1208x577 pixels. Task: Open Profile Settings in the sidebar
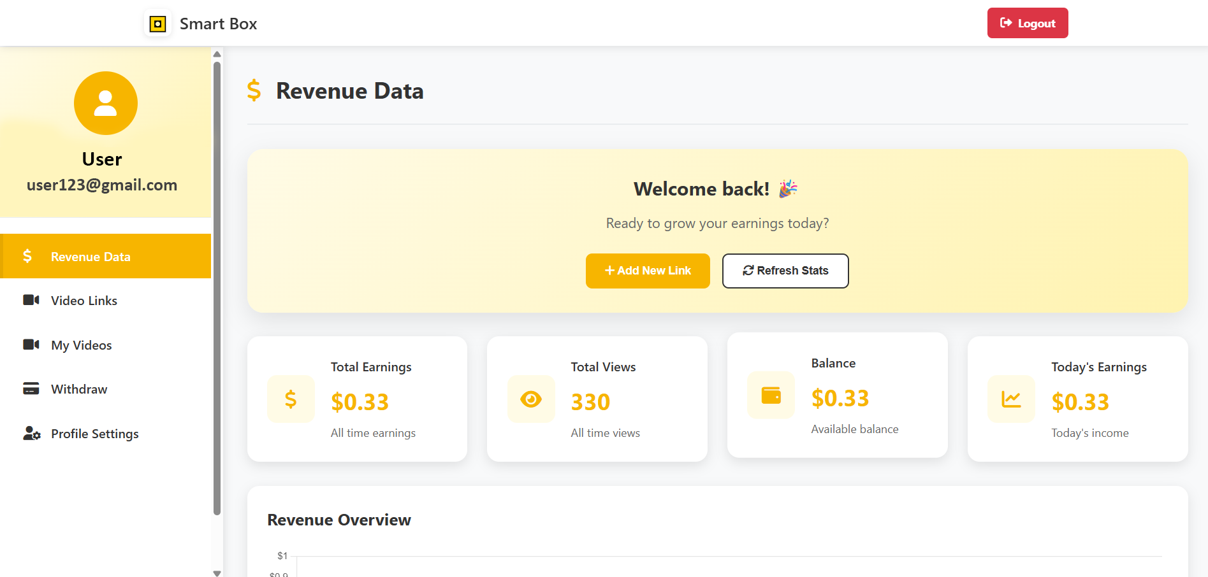(95, 434)
